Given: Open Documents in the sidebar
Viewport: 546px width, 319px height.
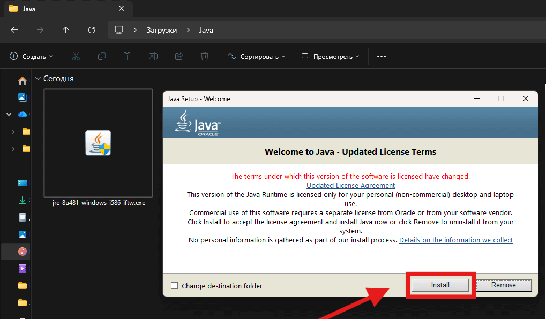Looking at the screenshot, I should click(x=23, y=217).
